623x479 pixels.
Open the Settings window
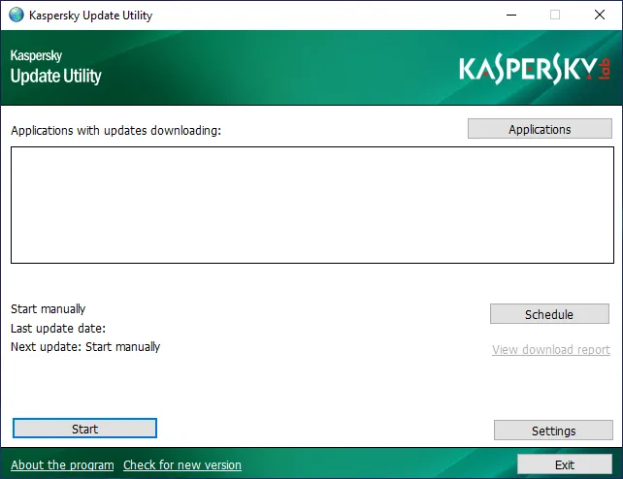tap(553, 431)
